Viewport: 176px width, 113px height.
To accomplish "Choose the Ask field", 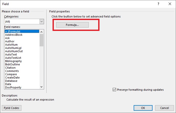I will pyautogui.click(x=7, y=38).
